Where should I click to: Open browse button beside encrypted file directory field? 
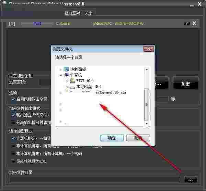coord(191,180)
